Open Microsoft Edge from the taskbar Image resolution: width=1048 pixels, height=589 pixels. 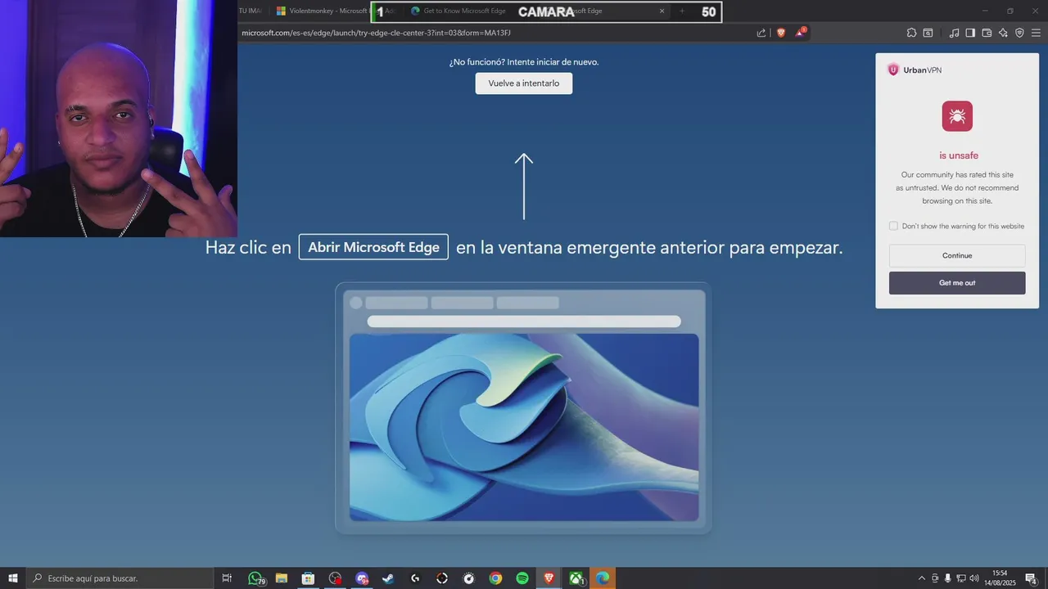603,578
